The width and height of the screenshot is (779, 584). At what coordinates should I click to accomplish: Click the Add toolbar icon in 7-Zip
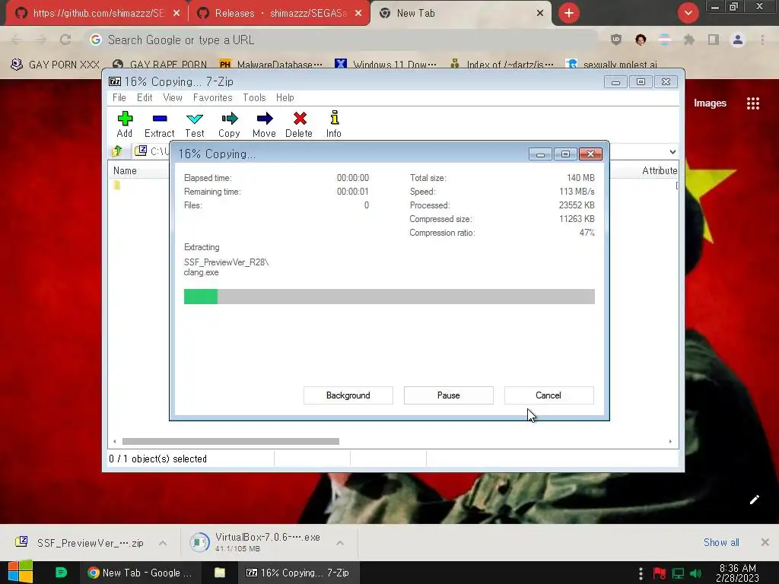pyautogui.click(x=125, y=124)
